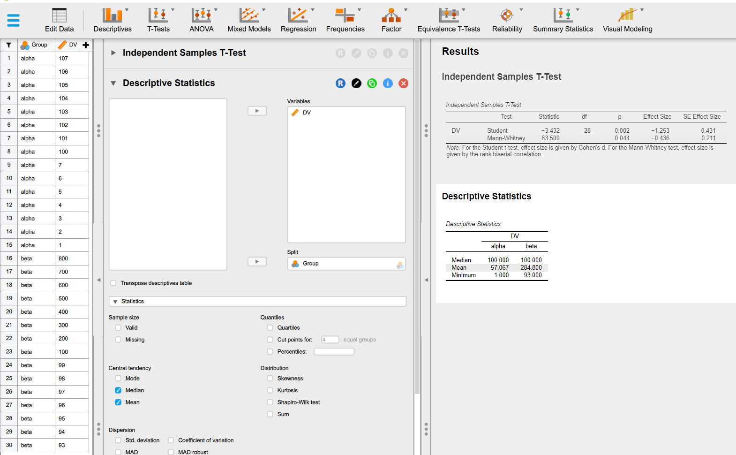Select the DV column header
The image size is (736, 455).
[68, 45]
